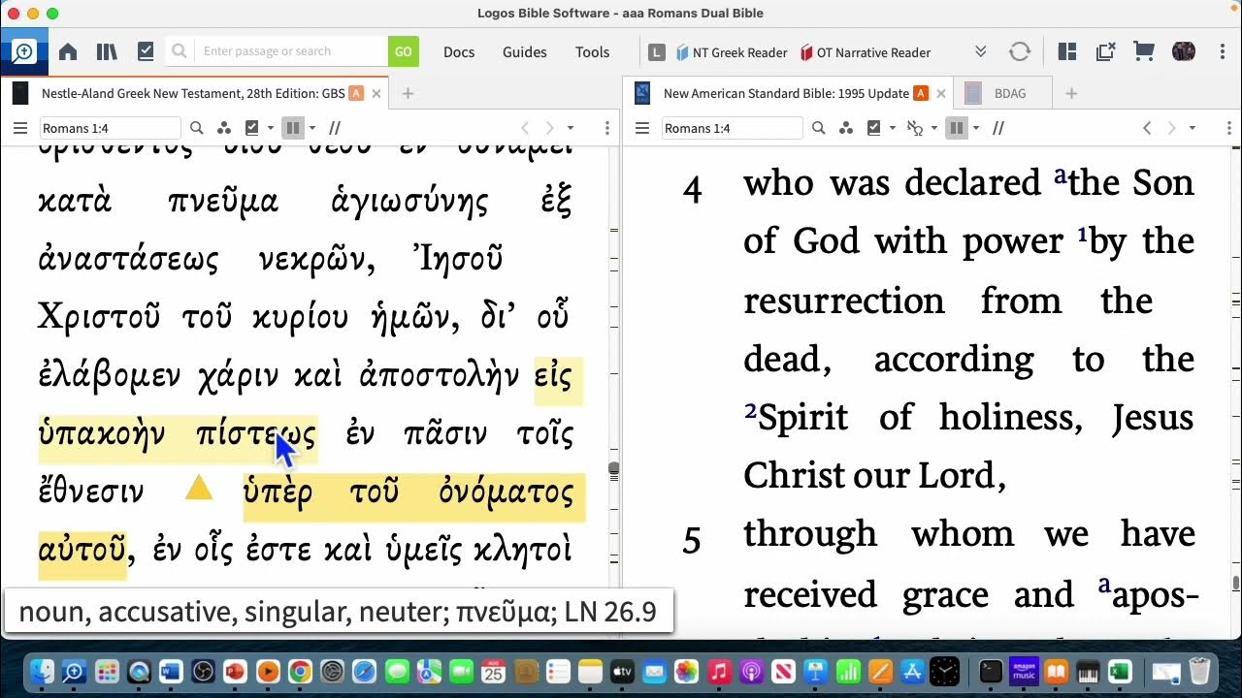Open the shopping cart store icon
The height and width of the screenshot is (698, 1242).
1144,52
